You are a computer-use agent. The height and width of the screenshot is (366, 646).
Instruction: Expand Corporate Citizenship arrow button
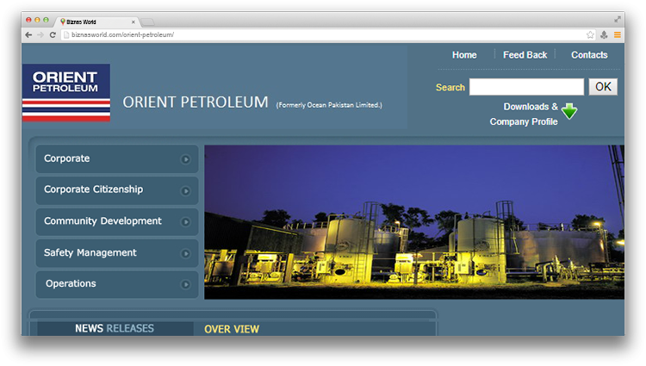(x=185, y=190)
